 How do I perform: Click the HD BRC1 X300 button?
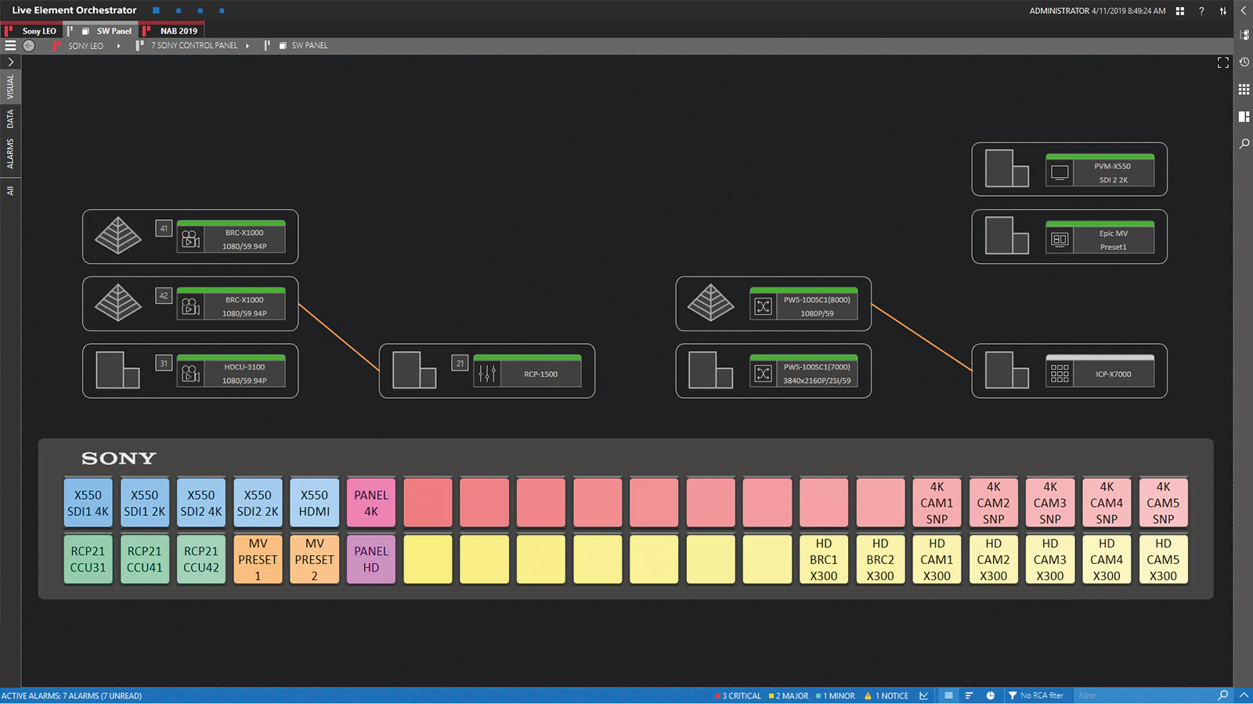pyautogui.click(x=824, y=559)
